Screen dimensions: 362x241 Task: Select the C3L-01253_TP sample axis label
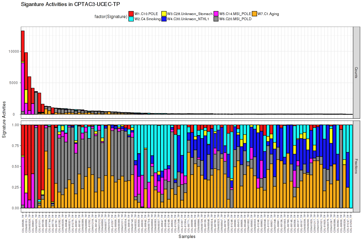351,223
